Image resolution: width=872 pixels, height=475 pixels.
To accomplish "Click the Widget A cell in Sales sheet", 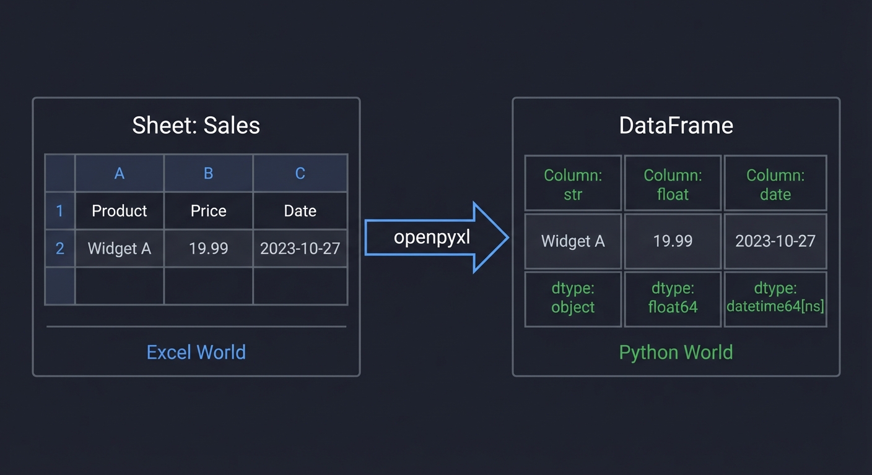I will (119, 248).
